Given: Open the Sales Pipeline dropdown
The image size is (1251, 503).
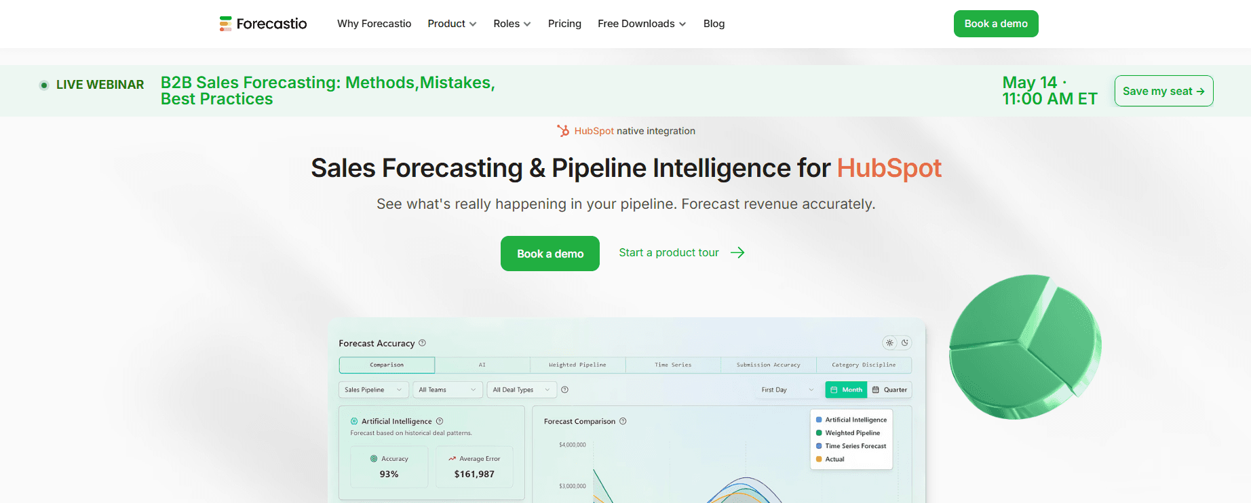Looking at the screenshot, I should [x=374, y=390].
